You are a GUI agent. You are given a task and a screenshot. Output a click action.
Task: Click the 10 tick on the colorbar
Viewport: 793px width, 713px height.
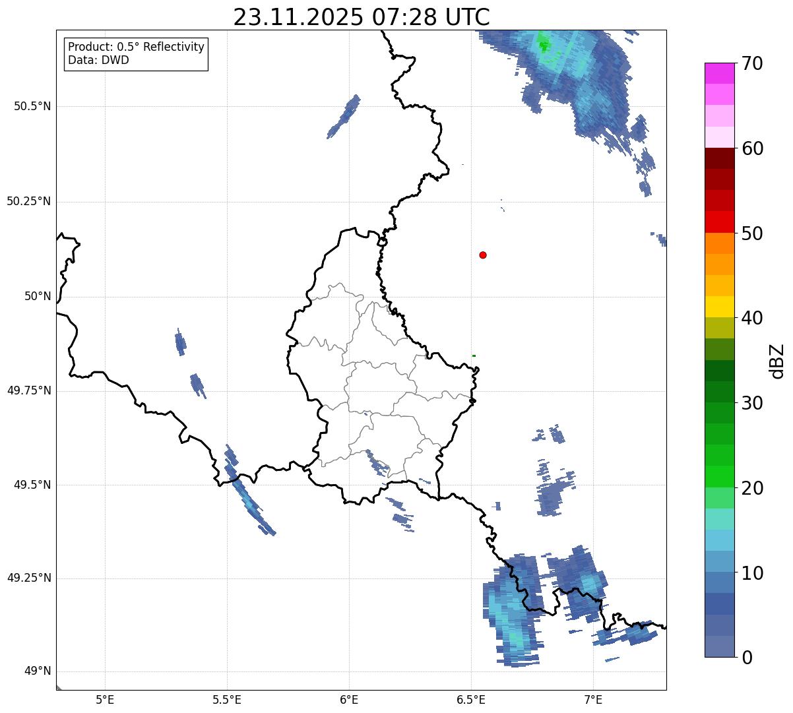[753, 573]
